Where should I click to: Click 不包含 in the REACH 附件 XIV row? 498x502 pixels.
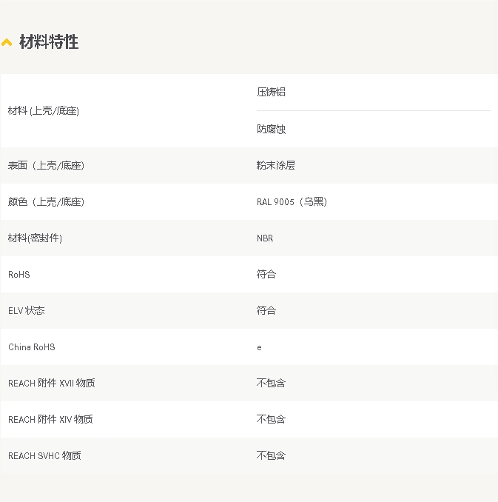click(x=271, y=419)
